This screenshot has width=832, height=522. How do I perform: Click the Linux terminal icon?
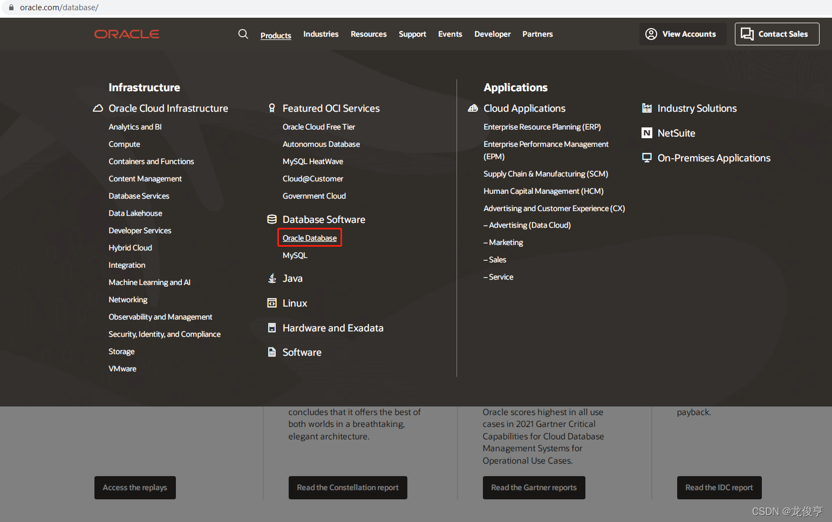pos(272,303)
